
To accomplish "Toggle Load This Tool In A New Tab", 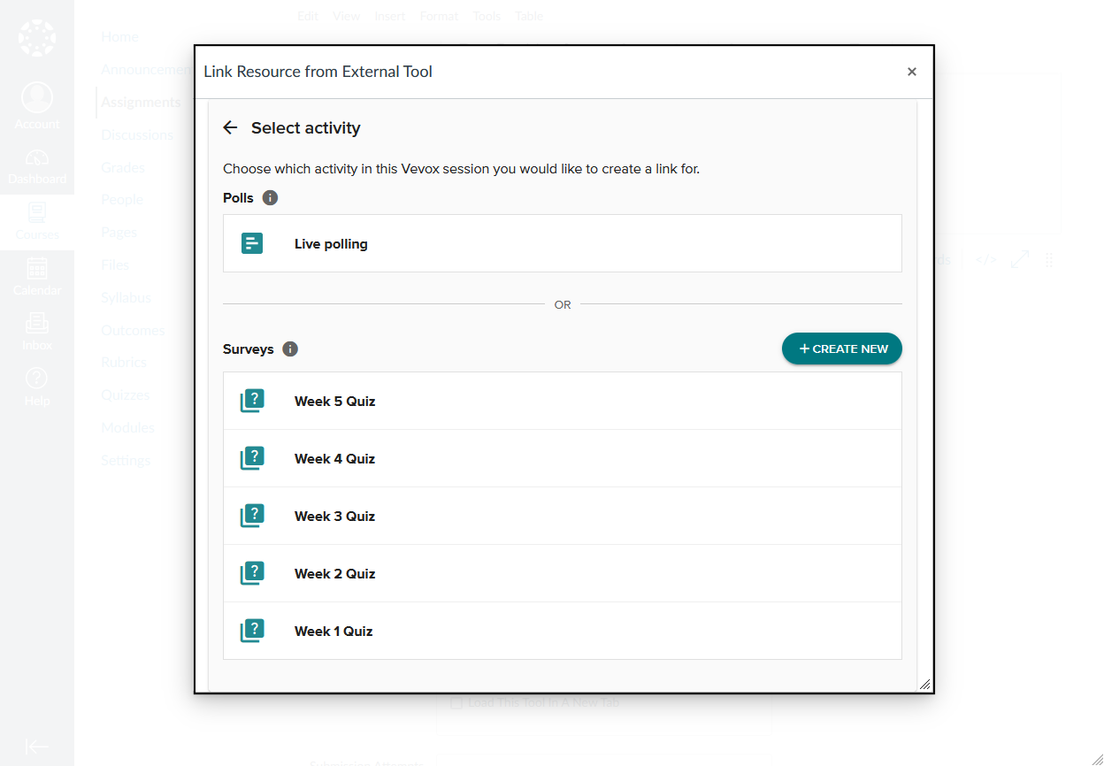I will [456, 704].
